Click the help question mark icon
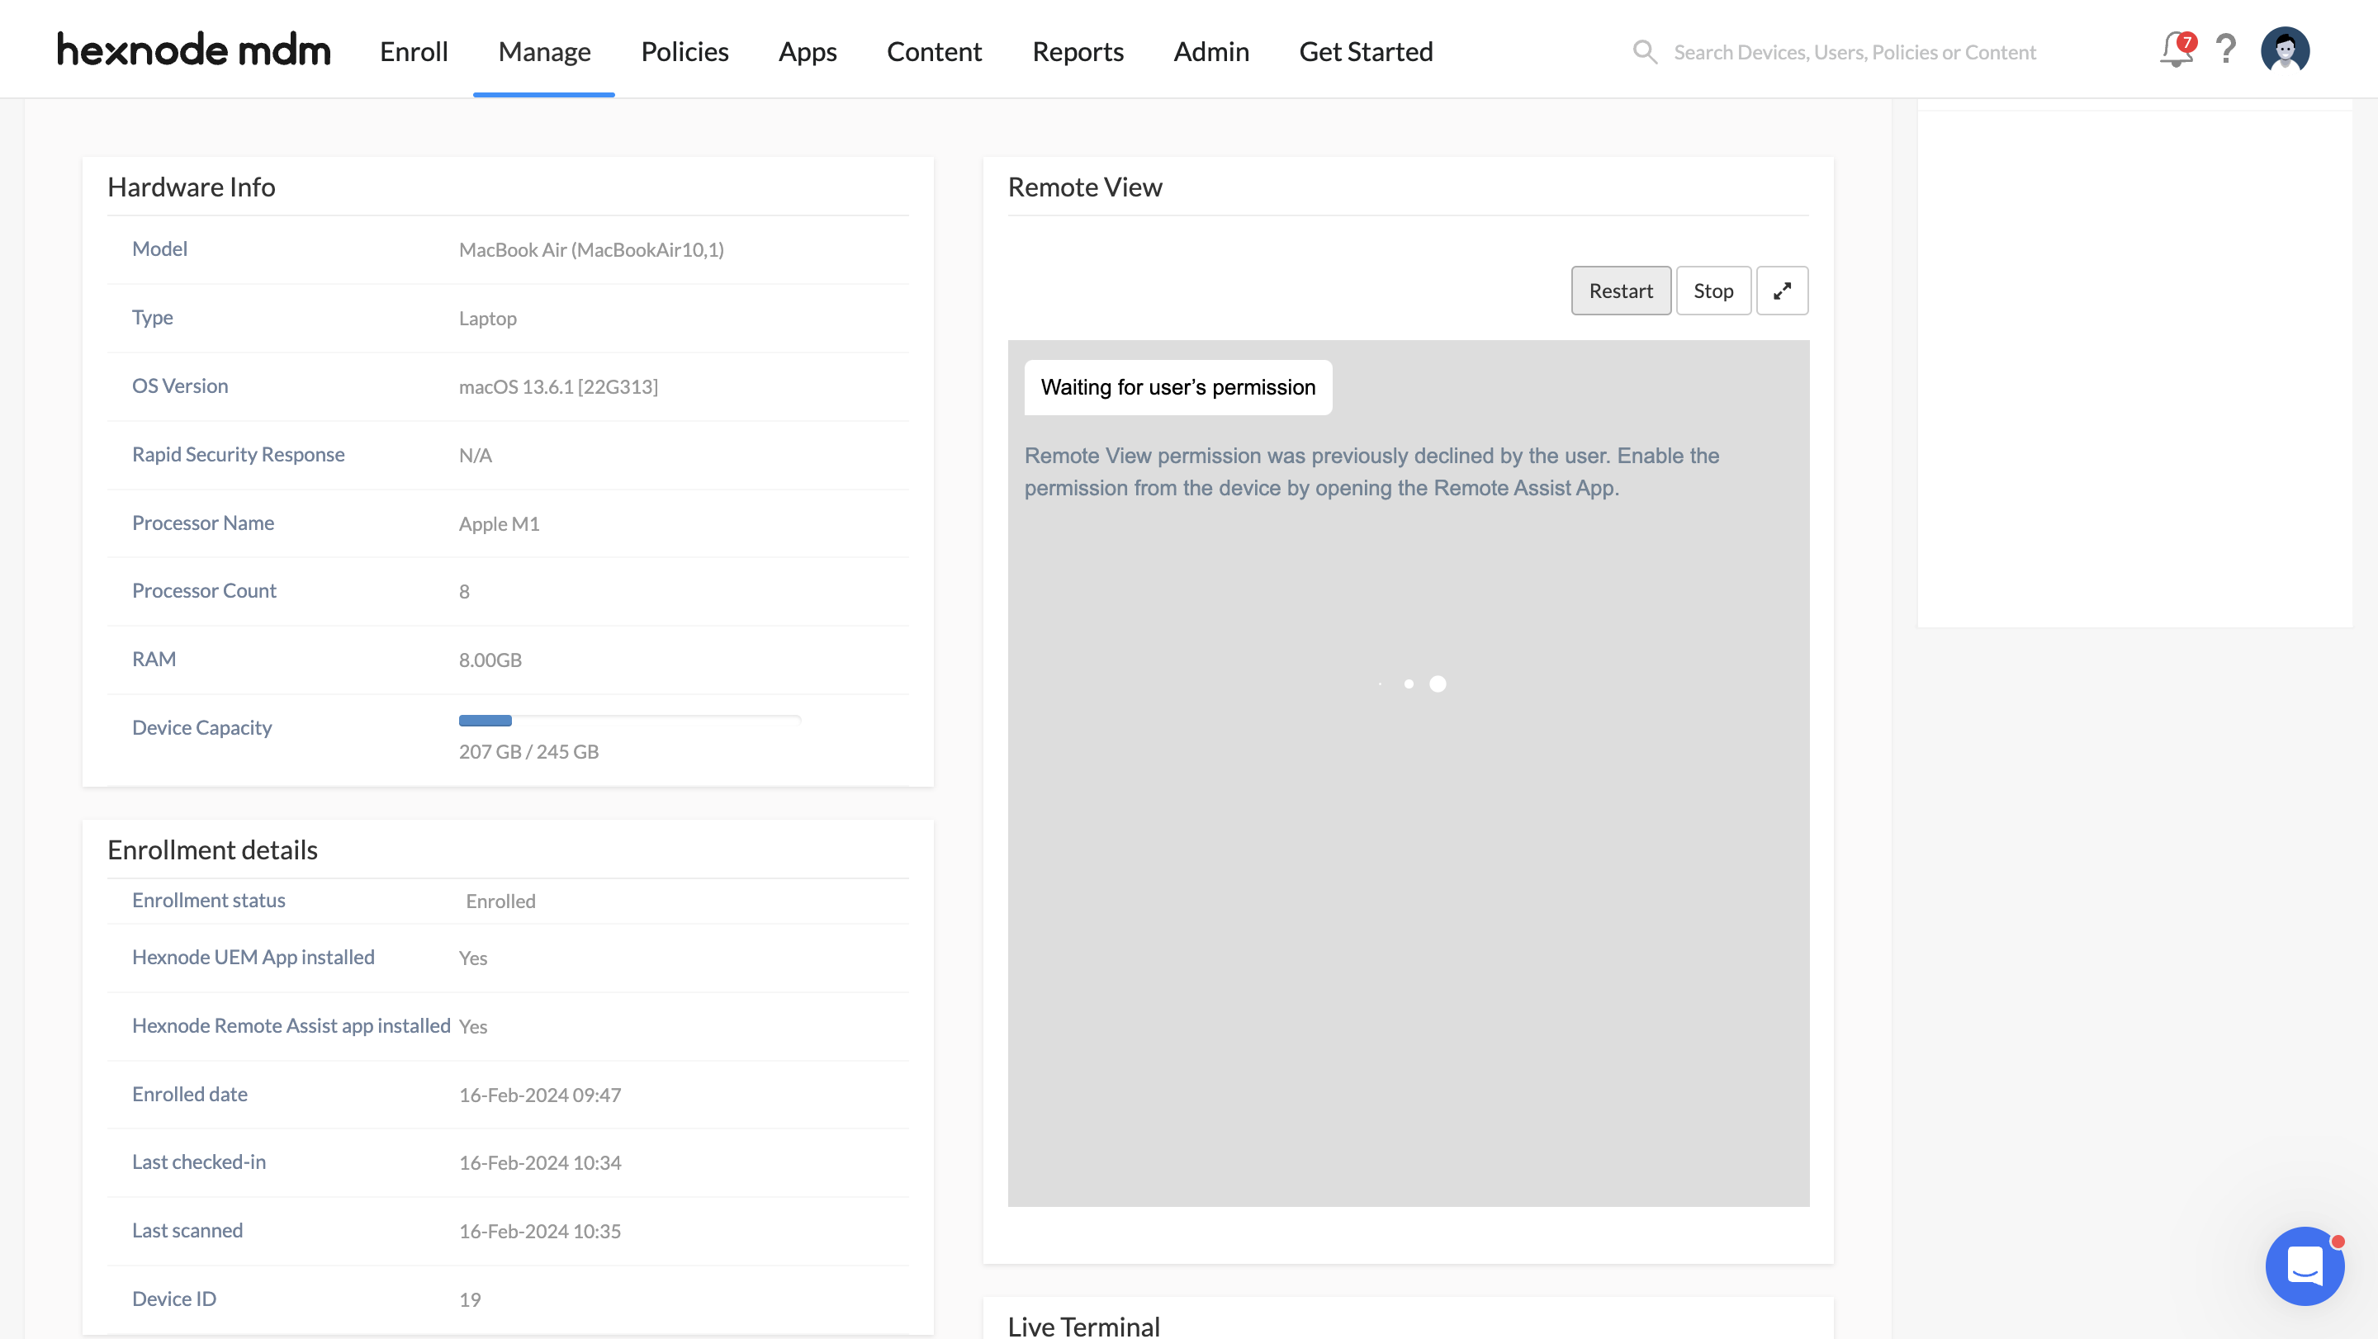Image resolution: width=2378 pixels, height=1339 pixels. click(2226, 49)
